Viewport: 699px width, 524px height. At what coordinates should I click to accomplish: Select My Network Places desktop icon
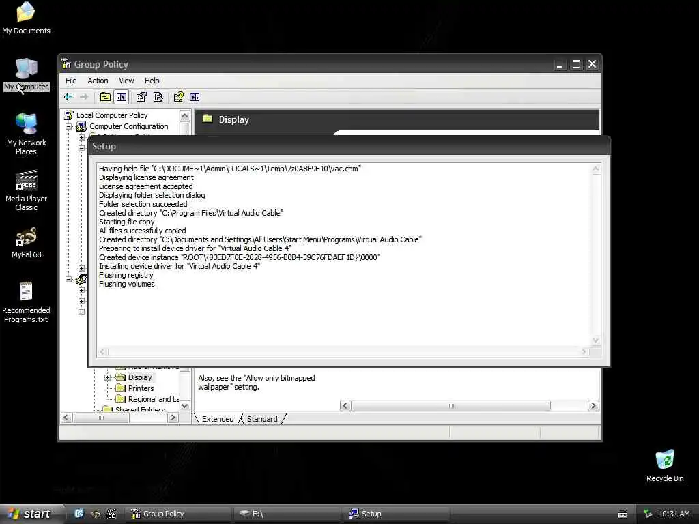[26, 134]
